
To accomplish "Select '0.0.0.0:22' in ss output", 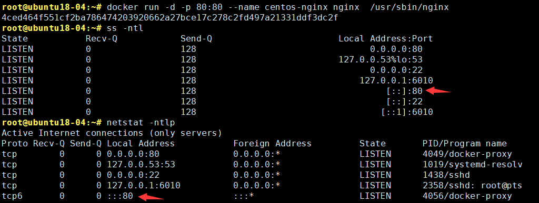I will [x=396, y=70].
